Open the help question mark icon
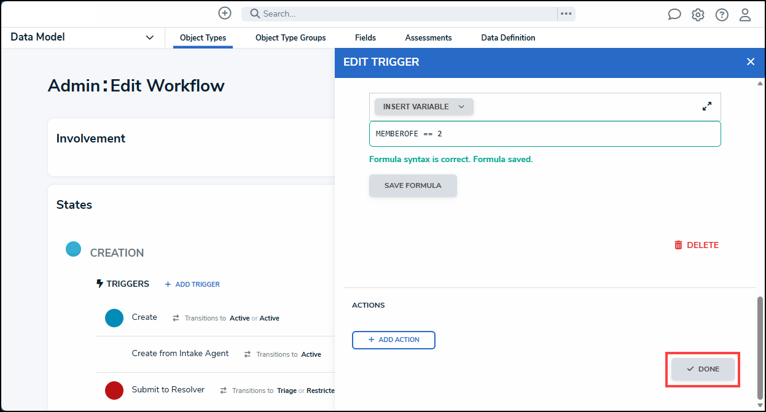 (x=722, y=14)
